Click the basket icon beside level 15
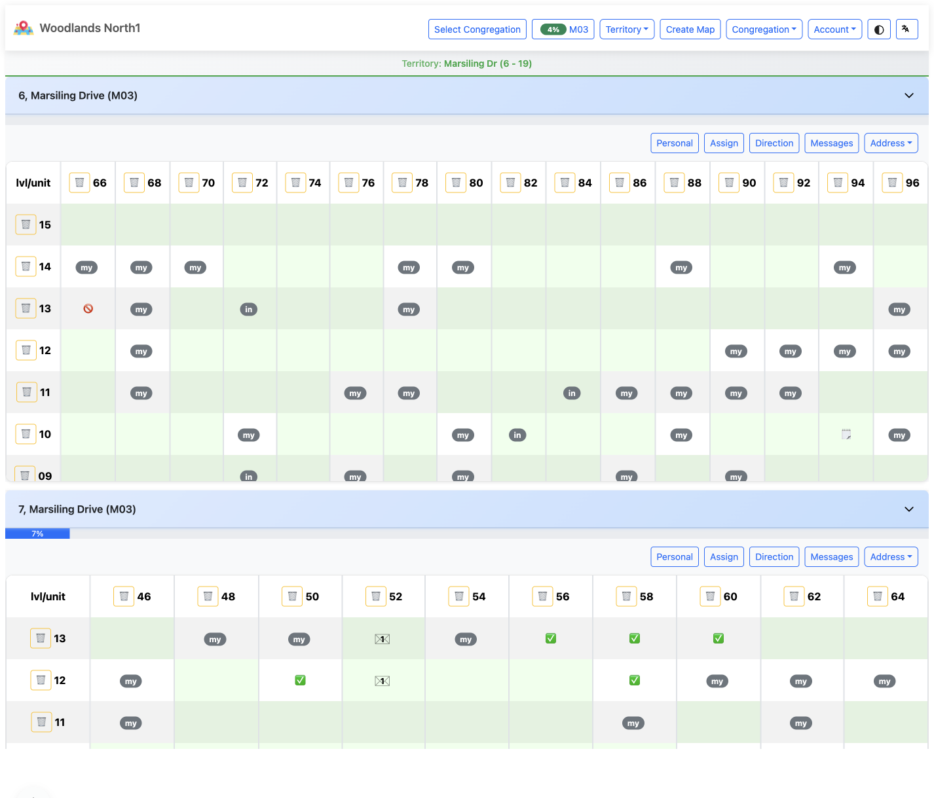 click(26, 225)
